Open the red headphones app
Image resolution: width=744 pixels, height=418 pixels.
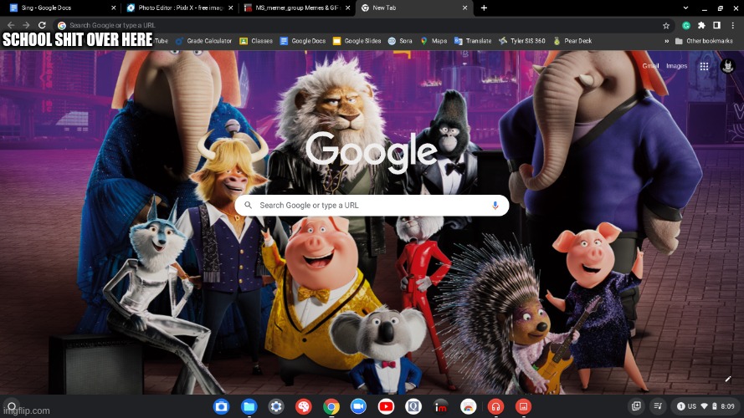tap(495, 406)
